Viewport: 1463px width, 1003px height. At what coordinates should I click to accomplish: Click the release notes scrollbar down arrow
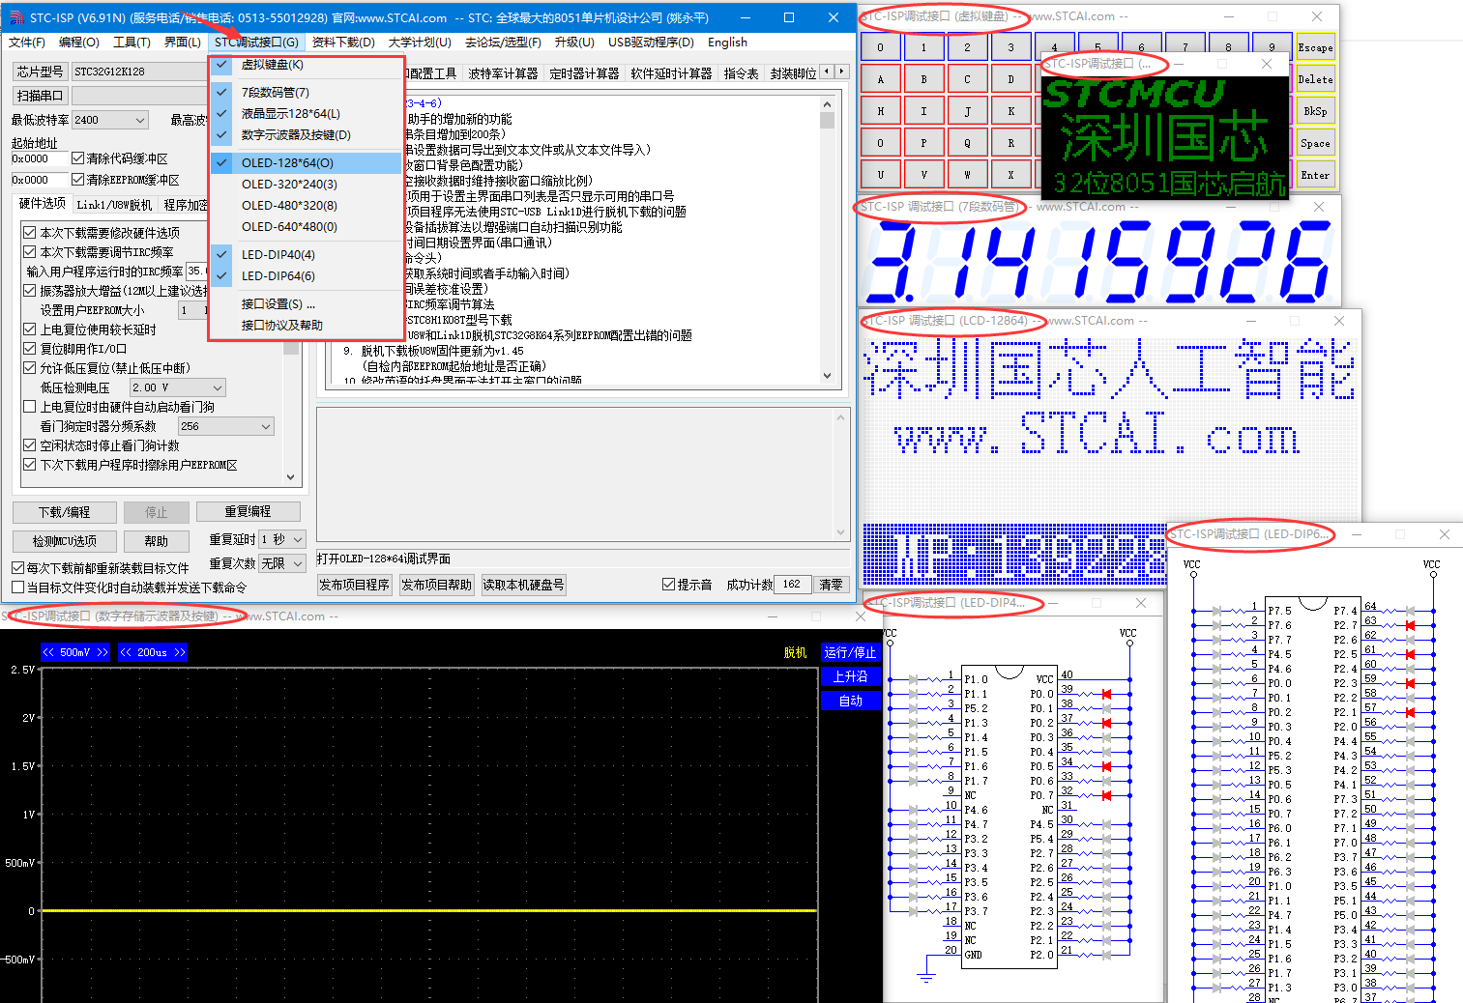[x=827, y=376]
